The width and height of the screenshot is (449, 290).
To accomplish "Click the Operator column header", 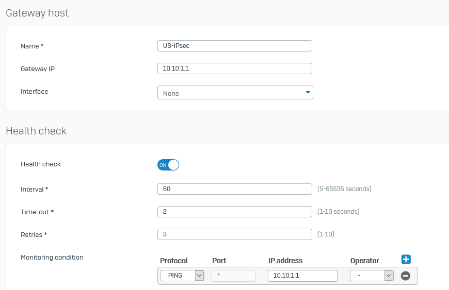I will [364, 261].
